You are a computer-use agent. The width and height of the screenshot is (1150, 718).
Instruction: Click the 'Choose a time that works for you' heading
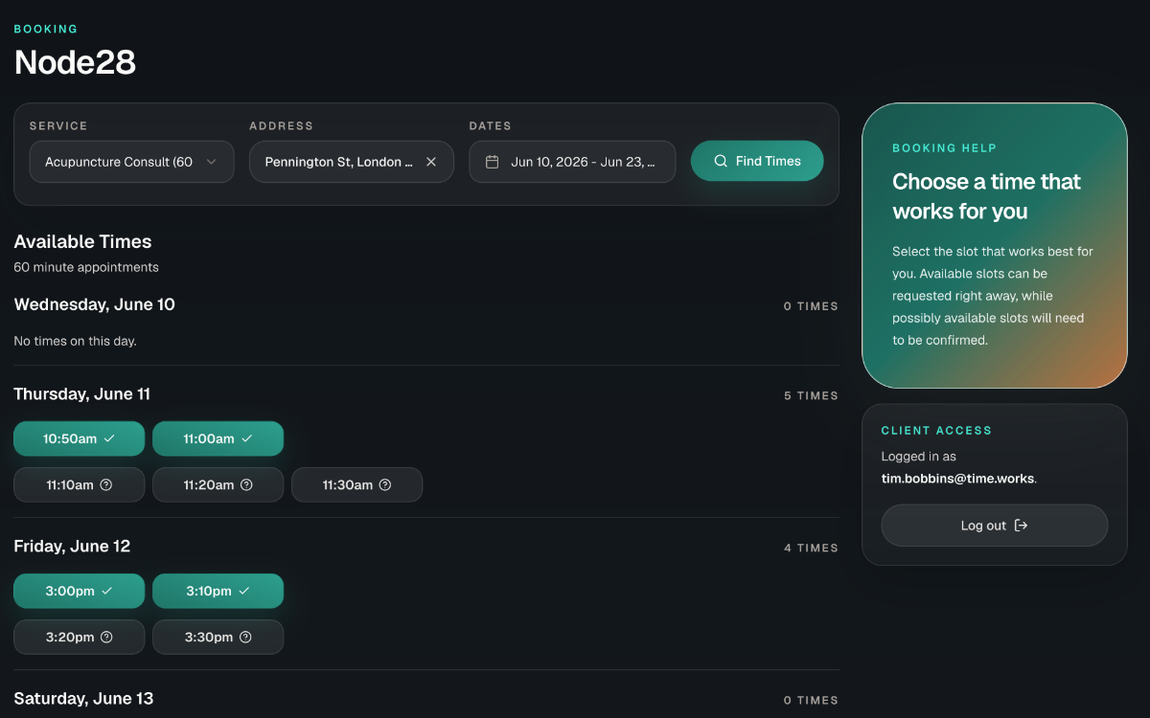[986, 196]
